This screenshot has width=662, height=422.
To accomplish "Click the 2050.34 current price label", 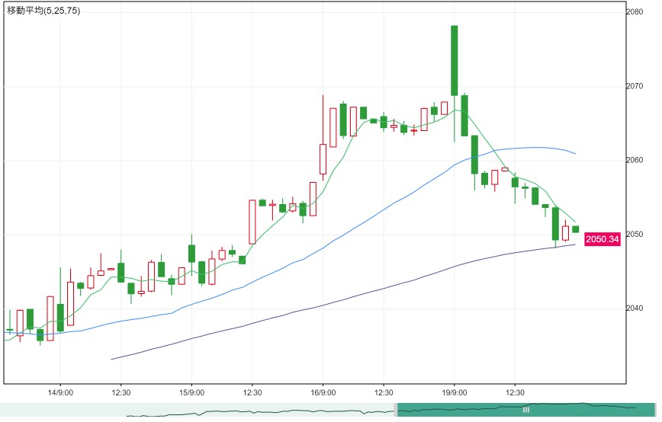I will 602,239.
